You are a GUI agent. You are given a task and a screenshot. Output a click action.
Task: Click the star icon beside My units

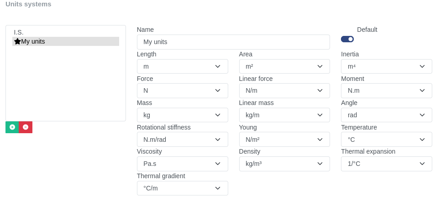[17, 41]
